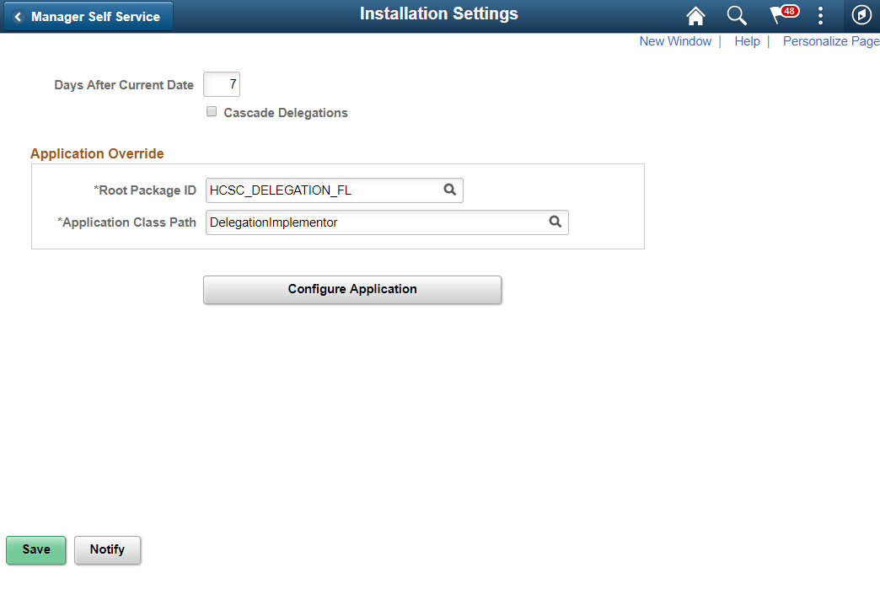This screenshot has width=880, height=605.
Task: Open the NavBar compass icon
Action: [x=861, y=15]
